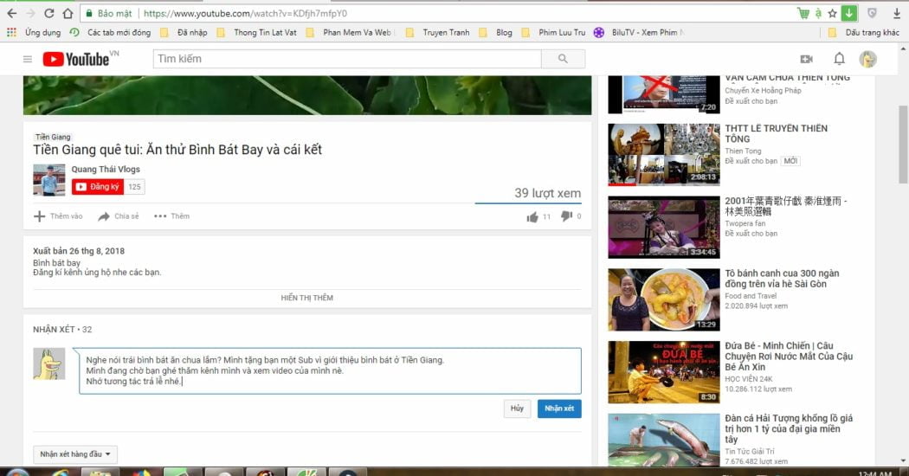Open Tô bánh canh cua video thumbnail
This screenshot has width=909, height=476.
[x=664, y=299]
